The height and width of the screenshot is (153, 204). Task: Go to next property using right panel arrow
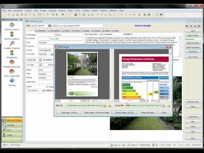click(x=195, y=25)
